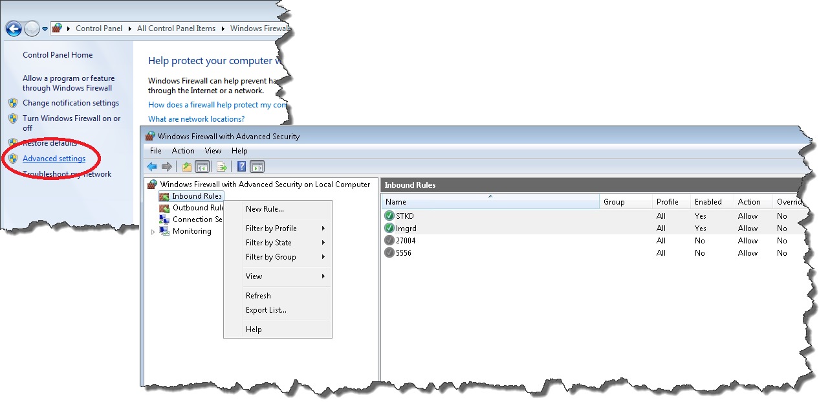This screenshot has height=402, width=819.
Task: Sort rules by the Name column header
Action: 490,202
